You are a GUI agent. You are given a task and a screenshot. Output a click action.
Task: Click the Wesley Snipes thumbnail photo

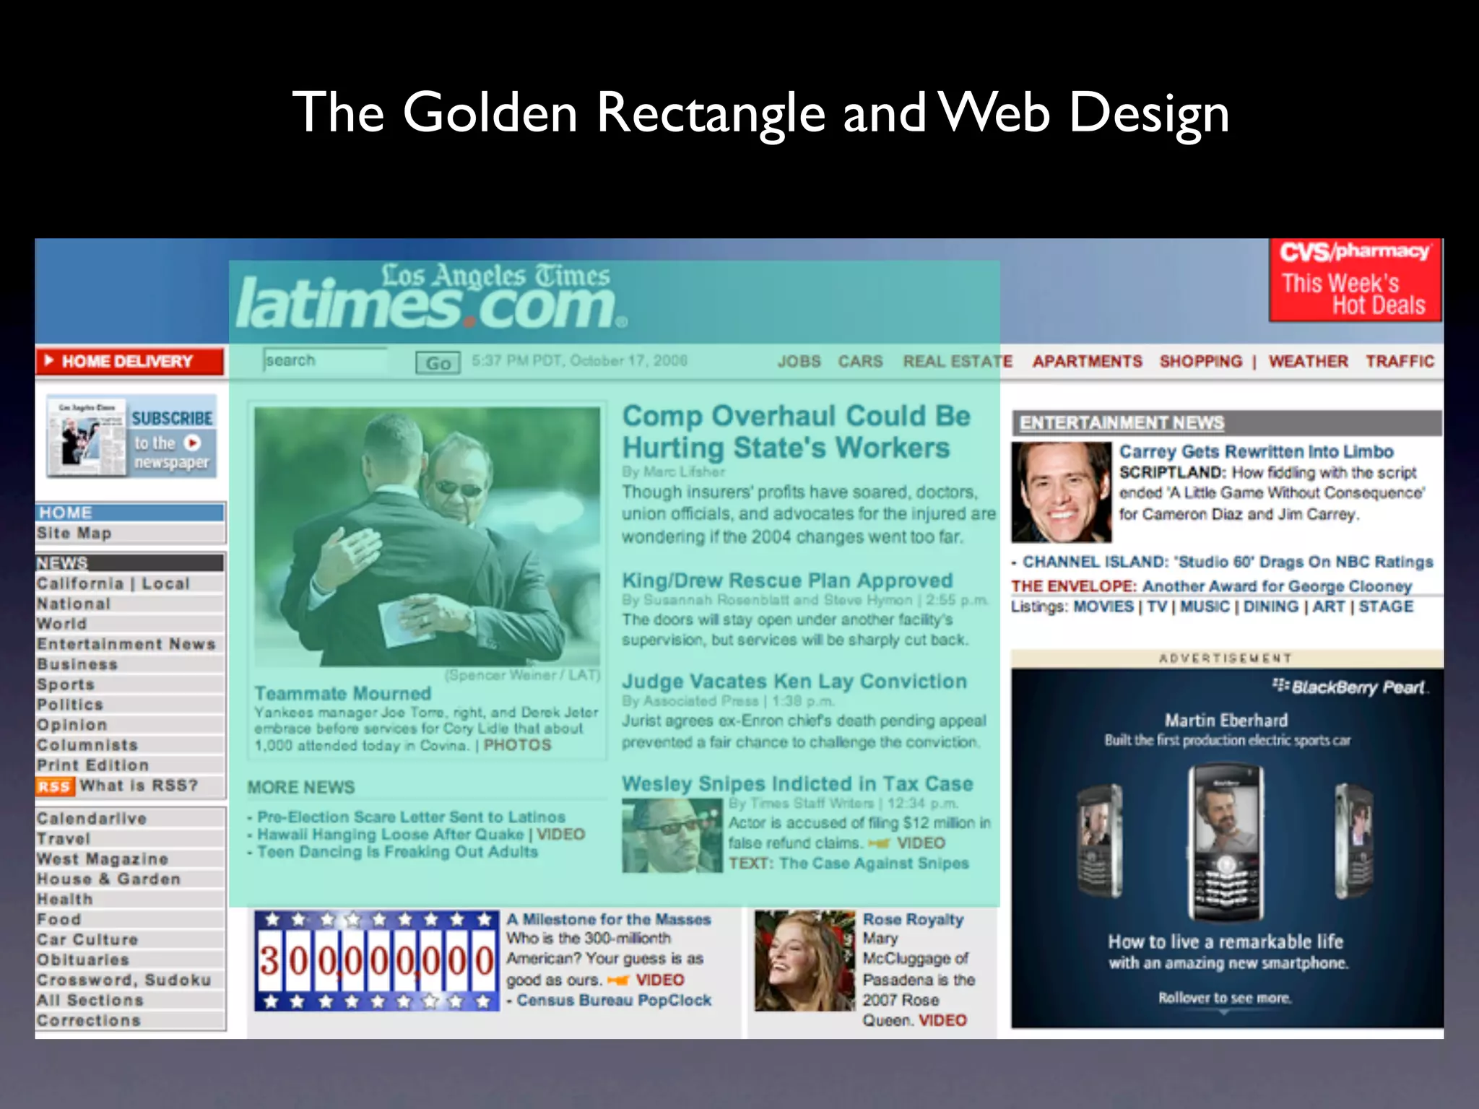[x=672, y=835]
